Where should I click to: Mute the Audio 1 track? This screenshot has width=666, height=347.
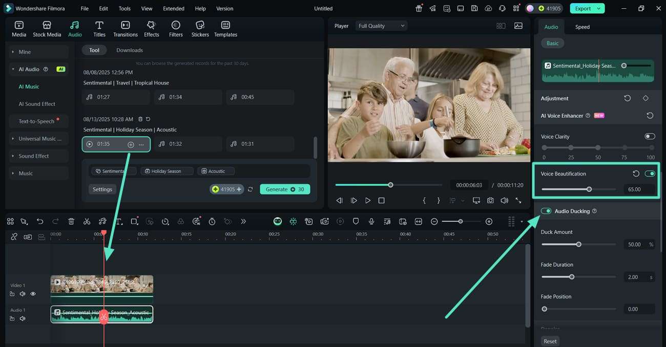click(x=23, y=318)
